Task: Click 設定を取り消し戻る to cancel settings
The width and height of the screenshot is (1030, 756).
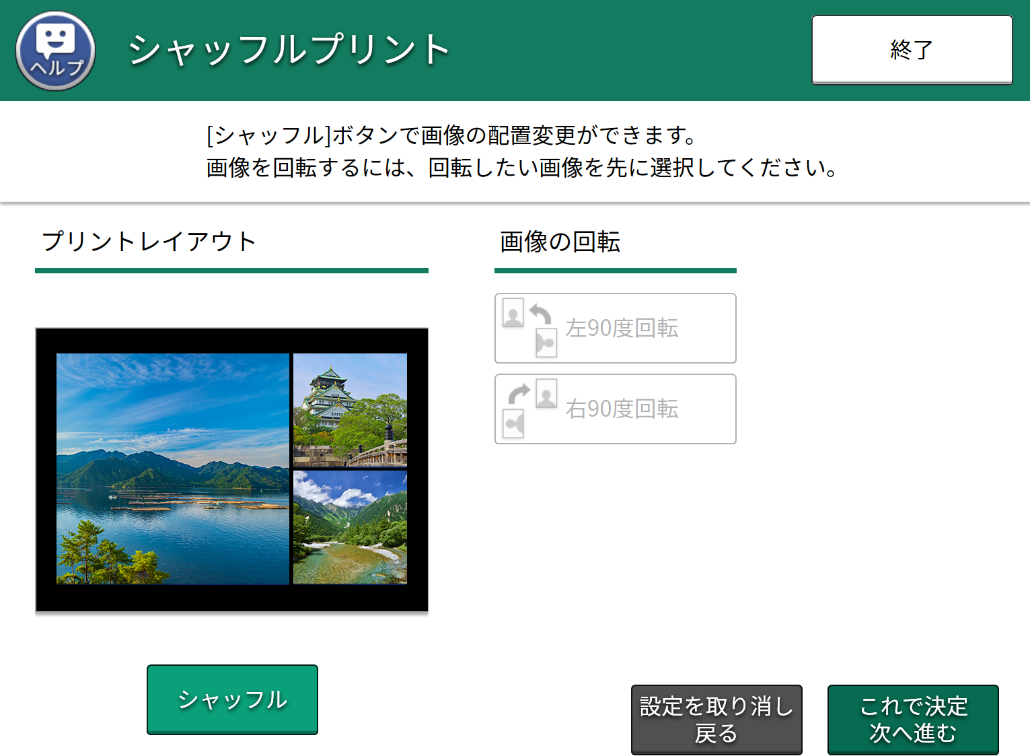Action: (716, 719)
